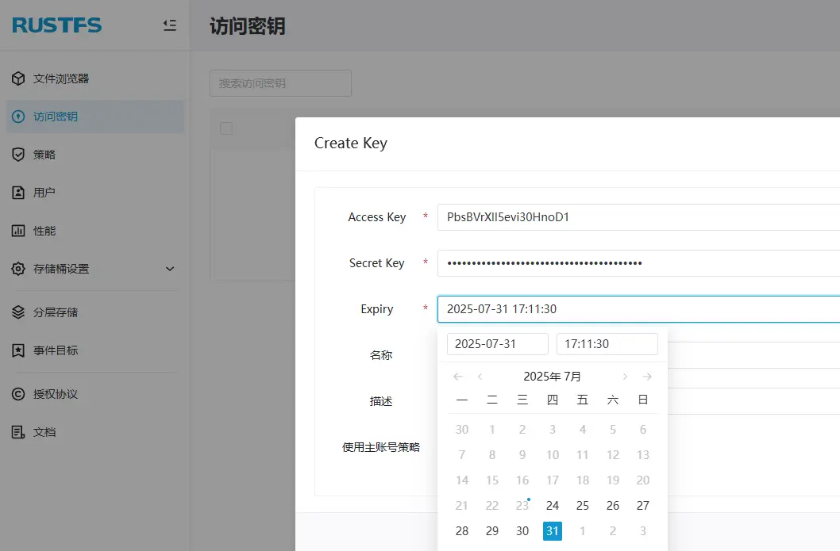Open the 分层存储 stacked layers icon
Image resolution: width=840 pixels, height=551 pixels.
tap(17, 312)
